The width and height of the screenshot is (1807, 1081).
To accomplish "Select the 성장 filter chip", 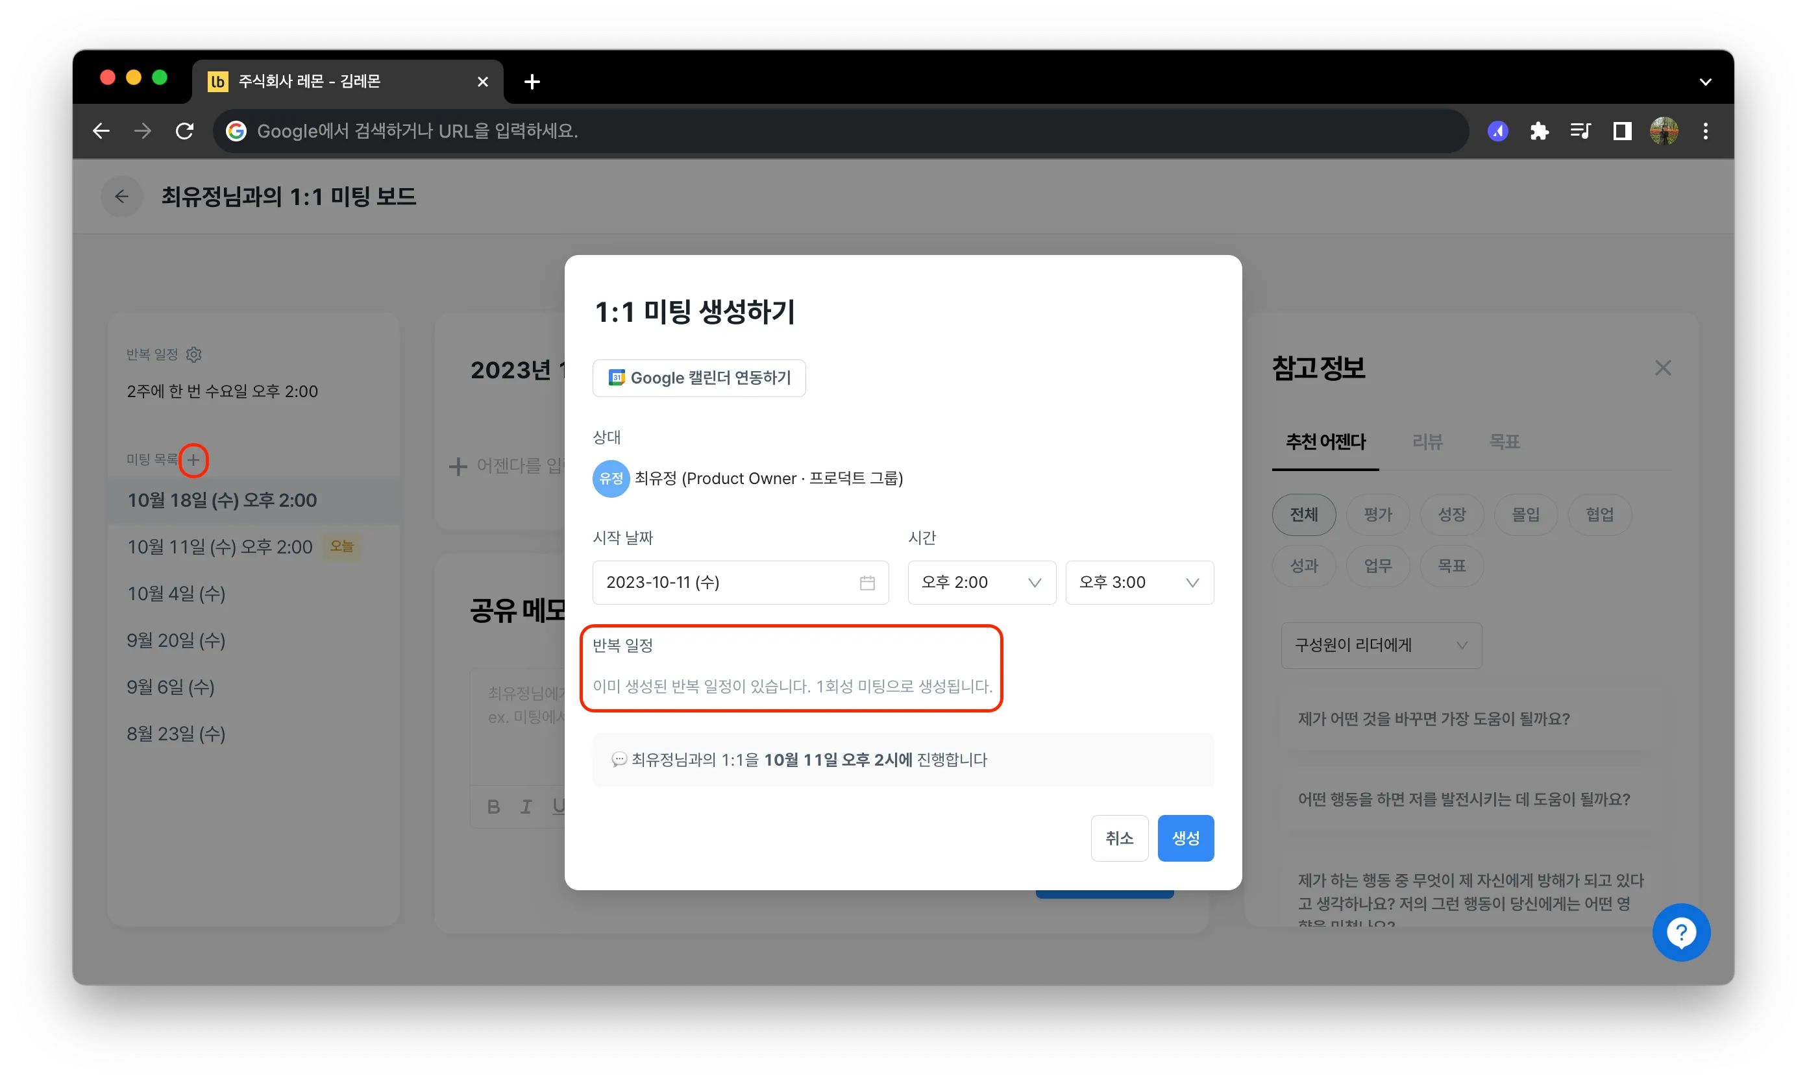I will coord(1451,515).
